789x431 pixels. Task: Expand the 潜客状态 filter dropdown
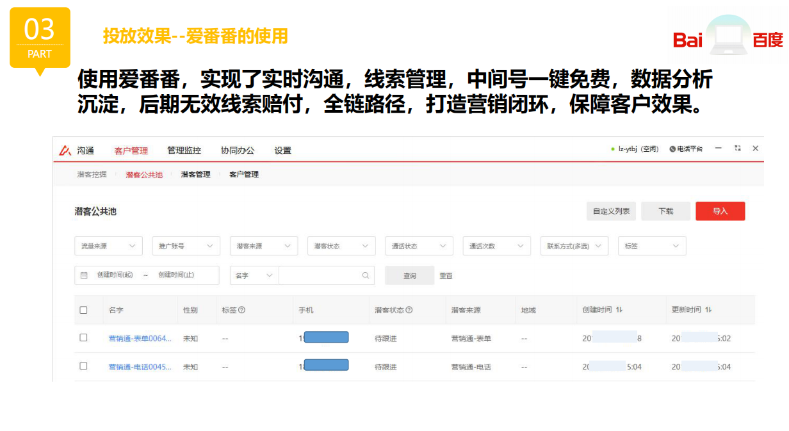pos(341,246)
